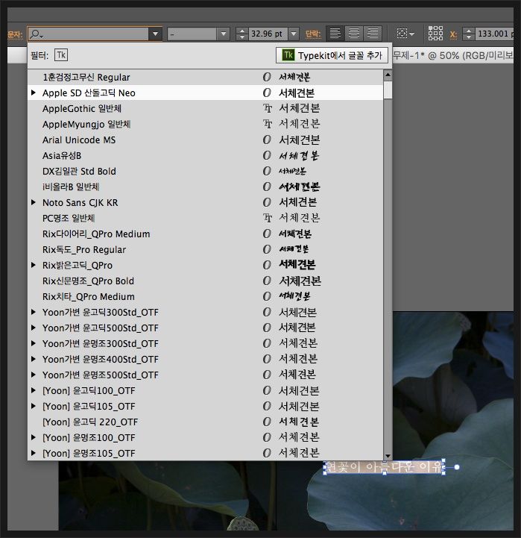
Task: Click the OpenType icon beside Noto Sans CJK KR
Action: tap(267, 202)
